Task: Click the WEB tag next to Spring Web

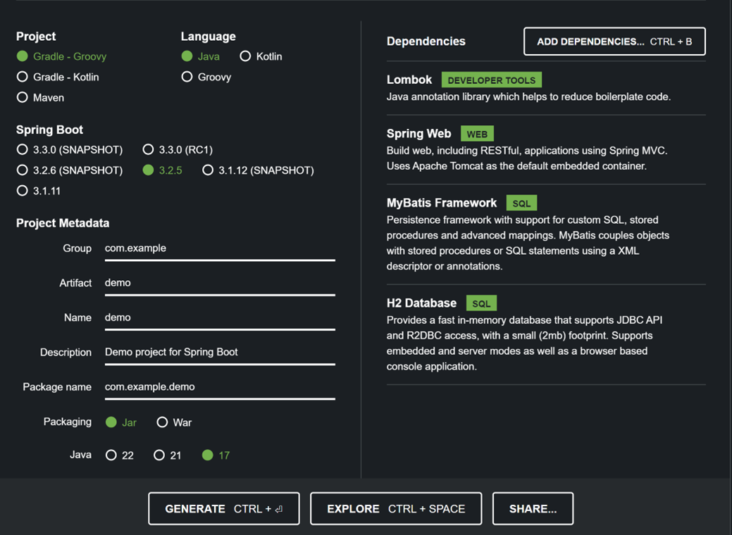Action: 477,134
